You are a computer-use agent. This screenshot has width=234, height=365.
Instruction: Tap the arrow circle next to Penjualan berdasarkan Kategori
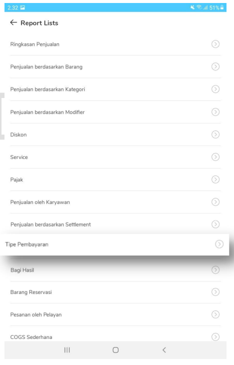216,89
